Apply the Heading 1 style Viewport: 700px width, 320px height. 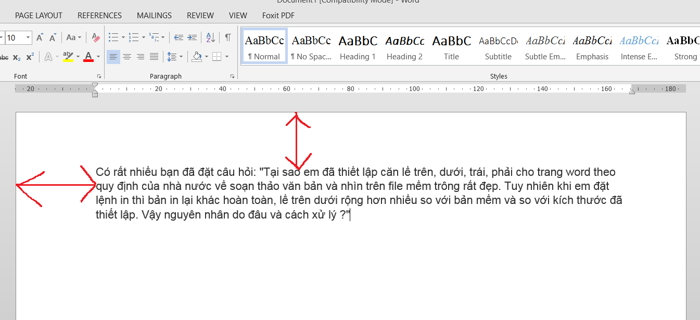tap(358, 46)
